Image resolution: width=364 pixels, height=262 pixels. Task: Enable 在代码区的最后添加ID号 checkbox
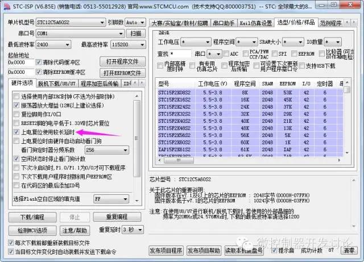(x=16, y=186)
